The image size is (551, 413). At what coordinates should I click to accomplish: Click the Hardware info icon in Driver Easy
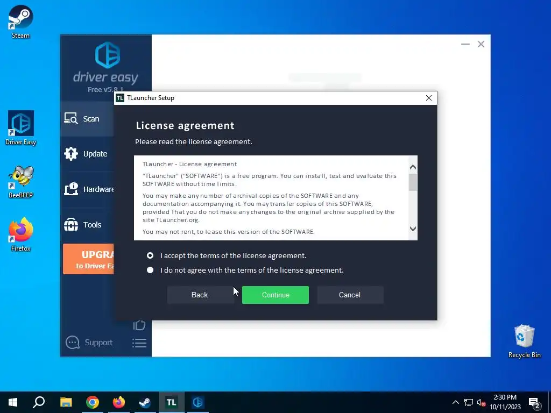click(x=70, y=189)
